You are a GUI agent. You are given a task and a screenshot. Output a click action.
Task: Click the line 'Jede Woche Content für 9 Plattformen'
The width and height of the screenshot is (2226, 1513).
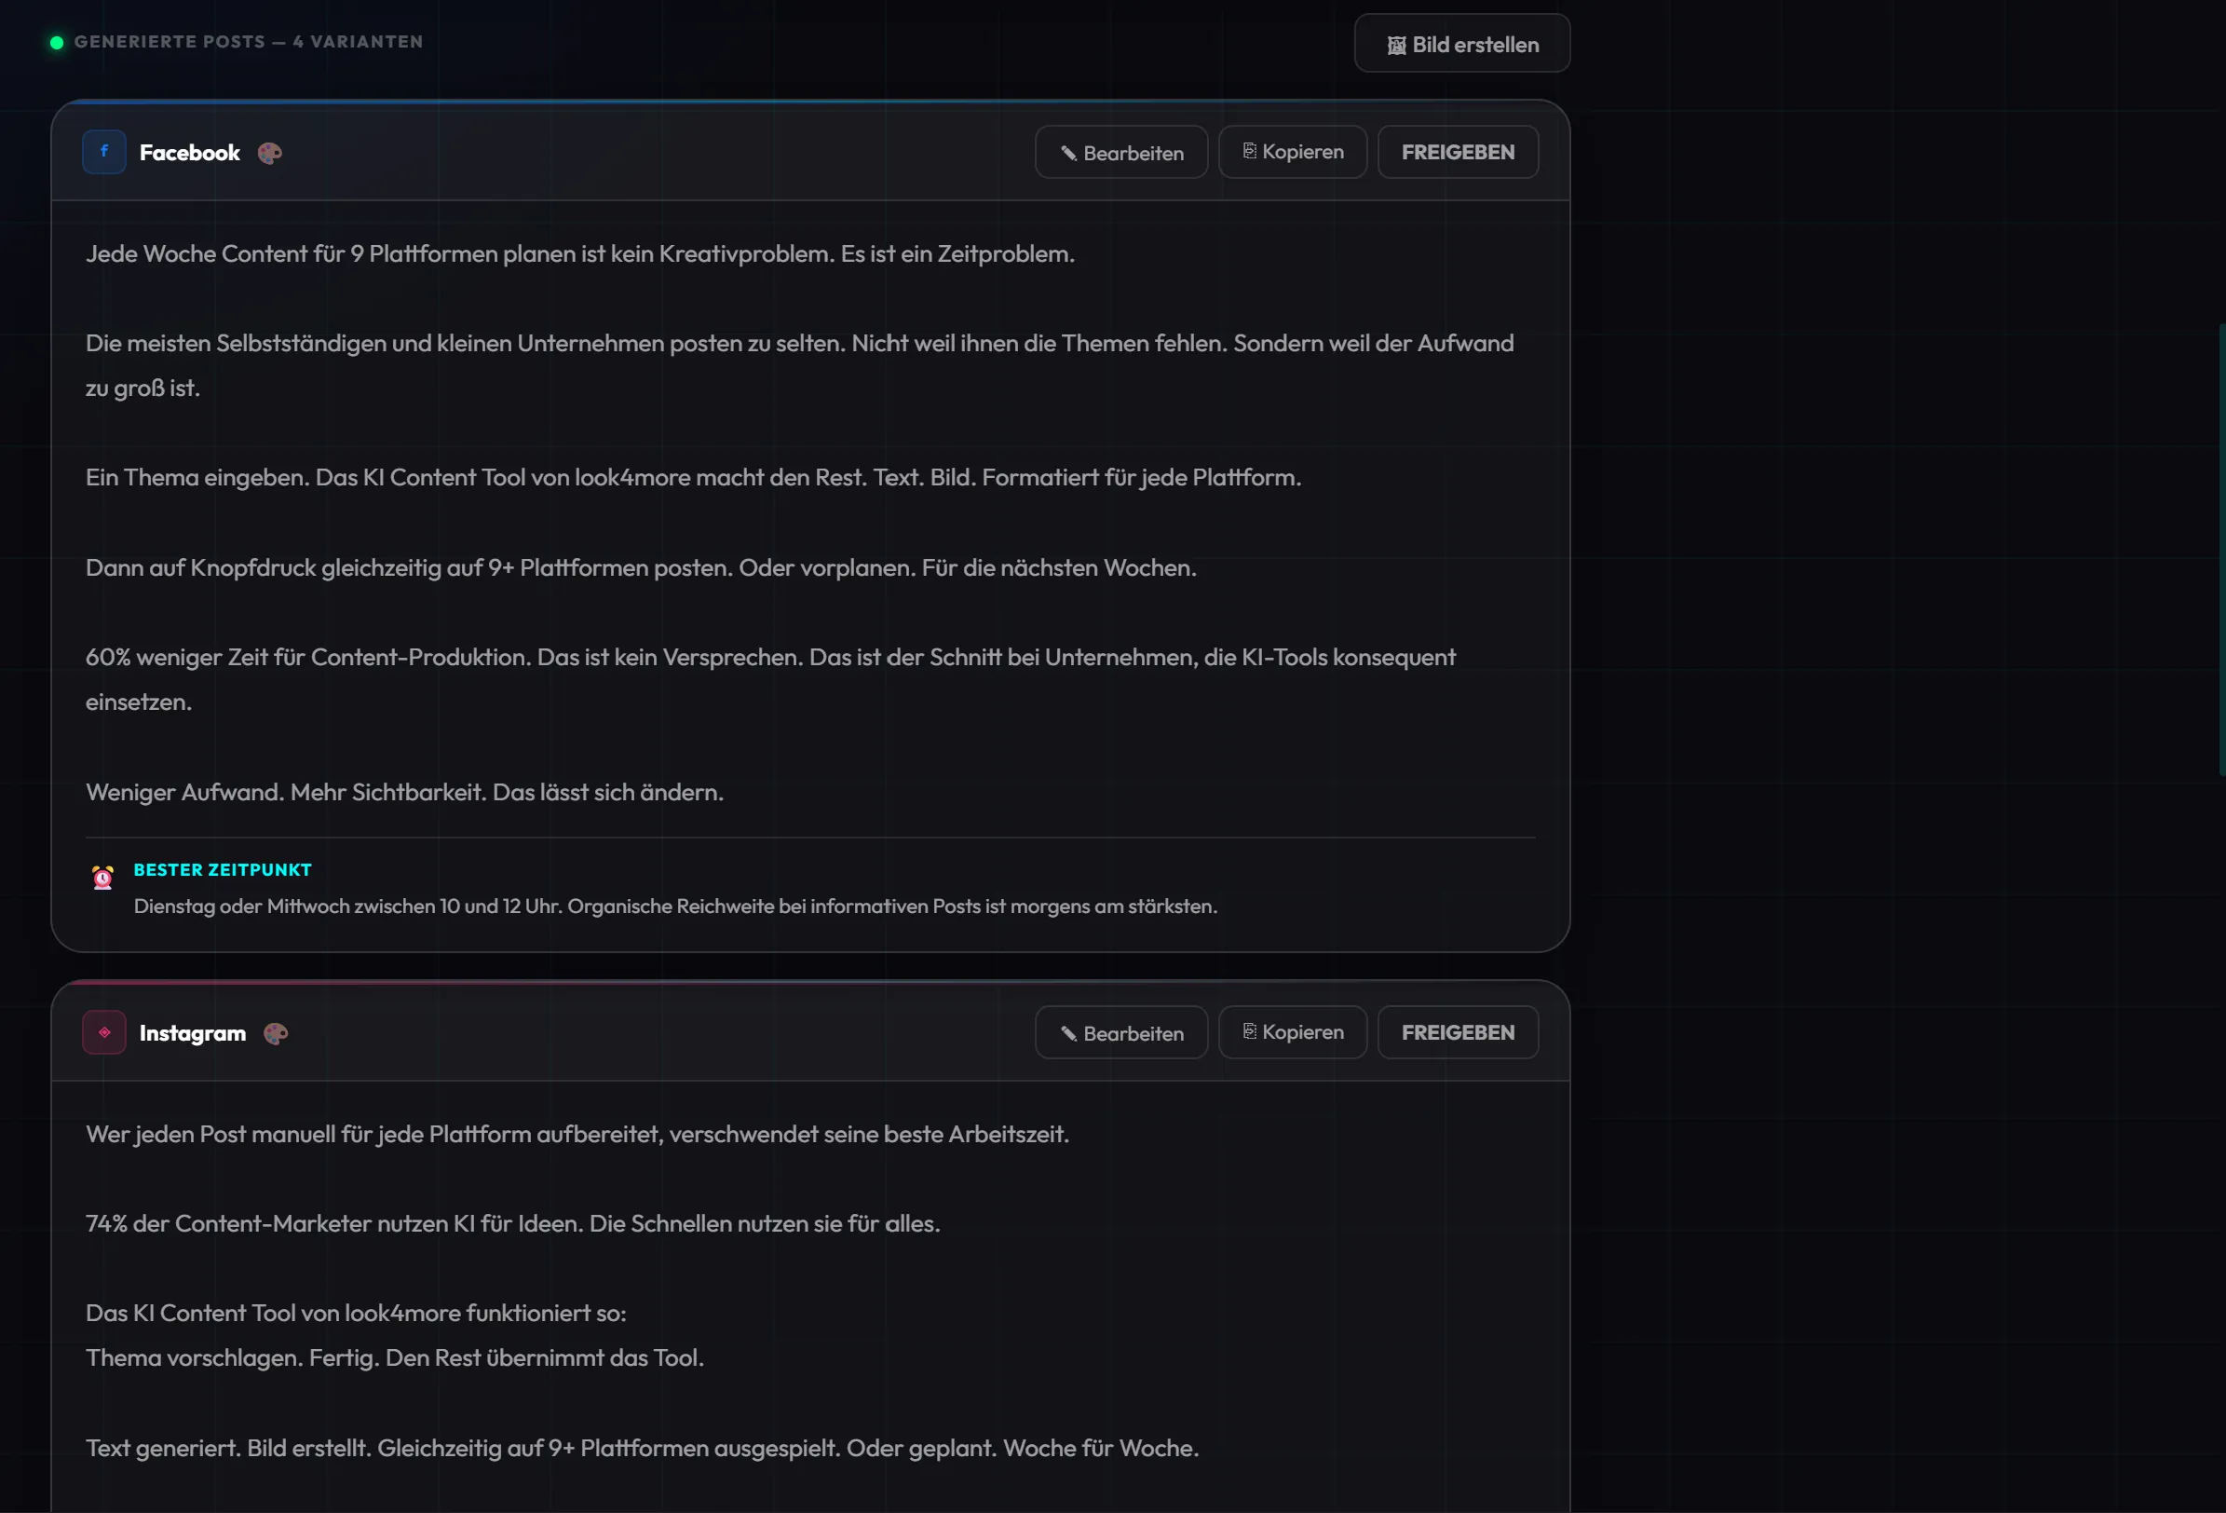click(580, 254)
